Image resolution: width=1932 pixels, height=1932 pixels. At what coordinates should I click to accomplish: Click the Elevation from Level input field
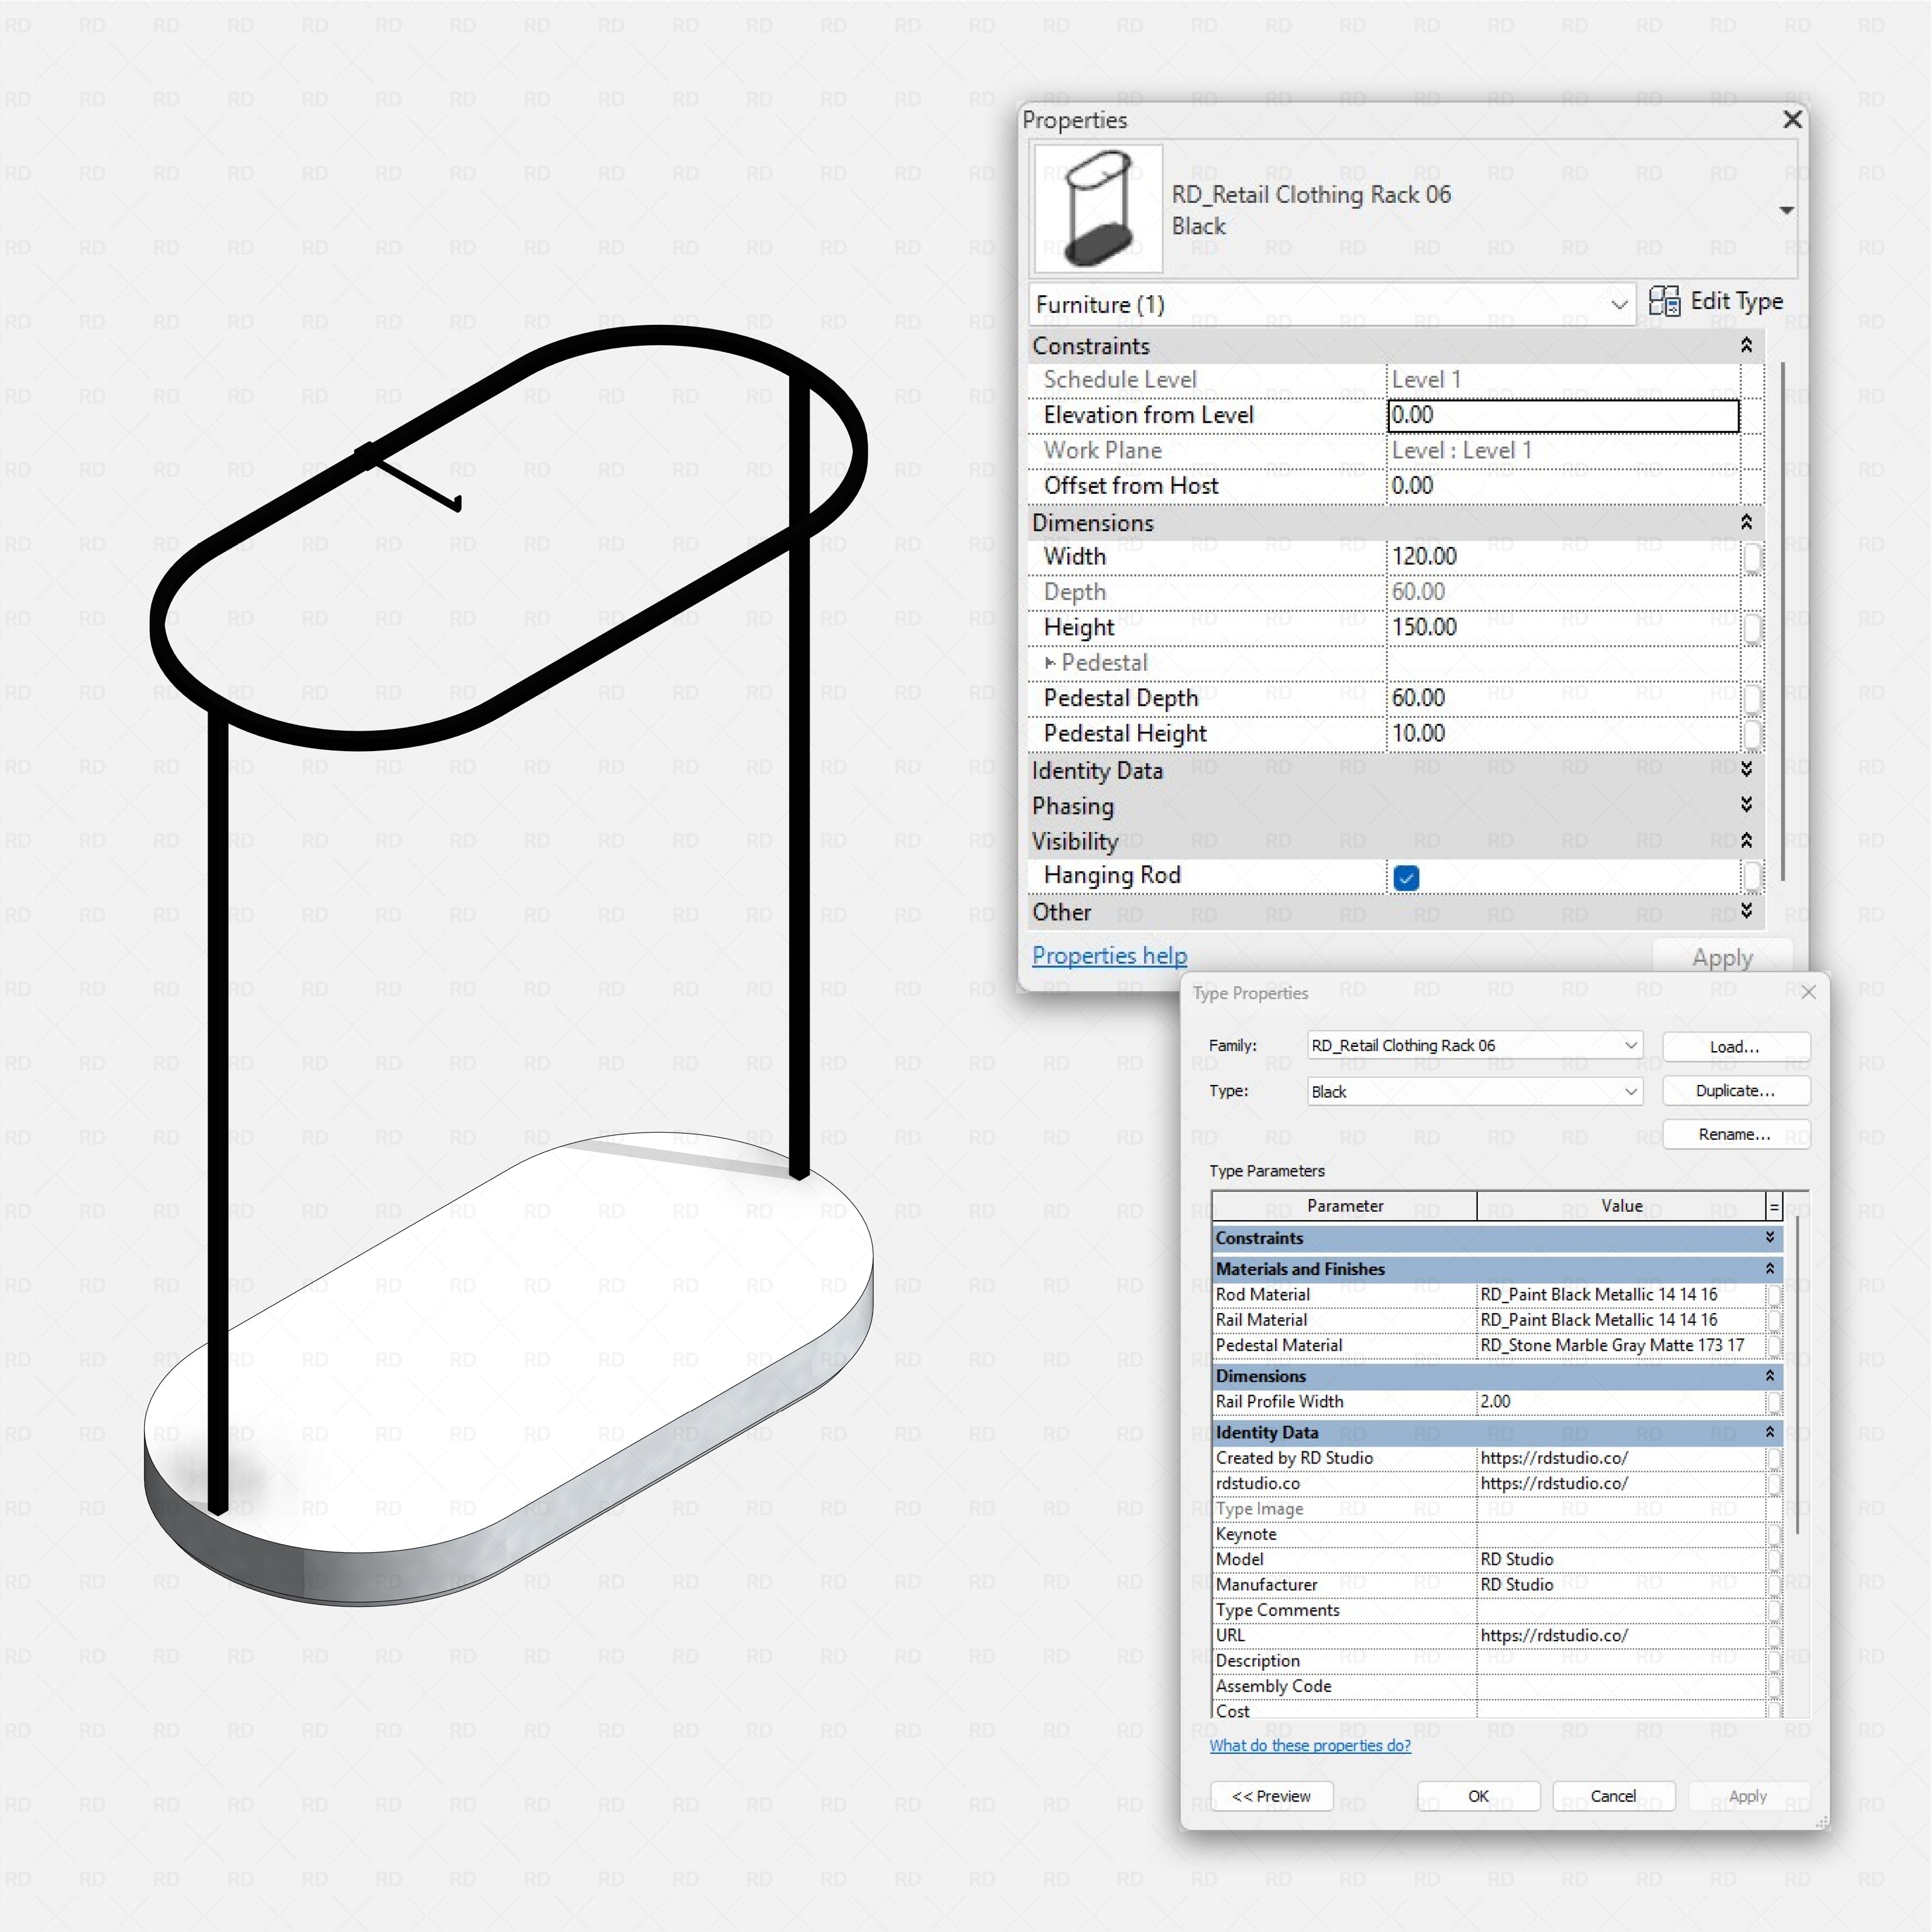tap(1564, 415)
